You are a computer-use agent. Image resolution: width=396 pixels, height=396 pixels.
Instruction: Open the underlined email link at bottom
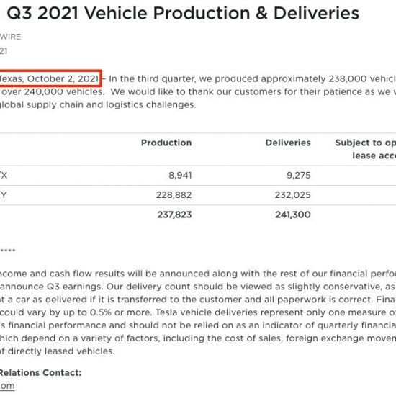[x=7, y=386]
